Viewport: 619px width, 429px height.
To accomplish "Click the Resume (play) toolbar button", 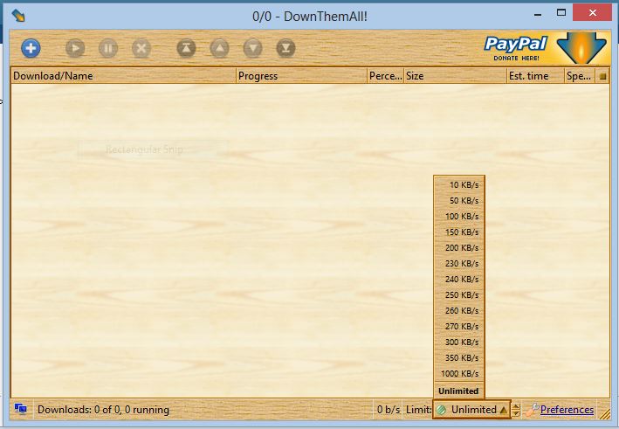I will coord(75,48).
